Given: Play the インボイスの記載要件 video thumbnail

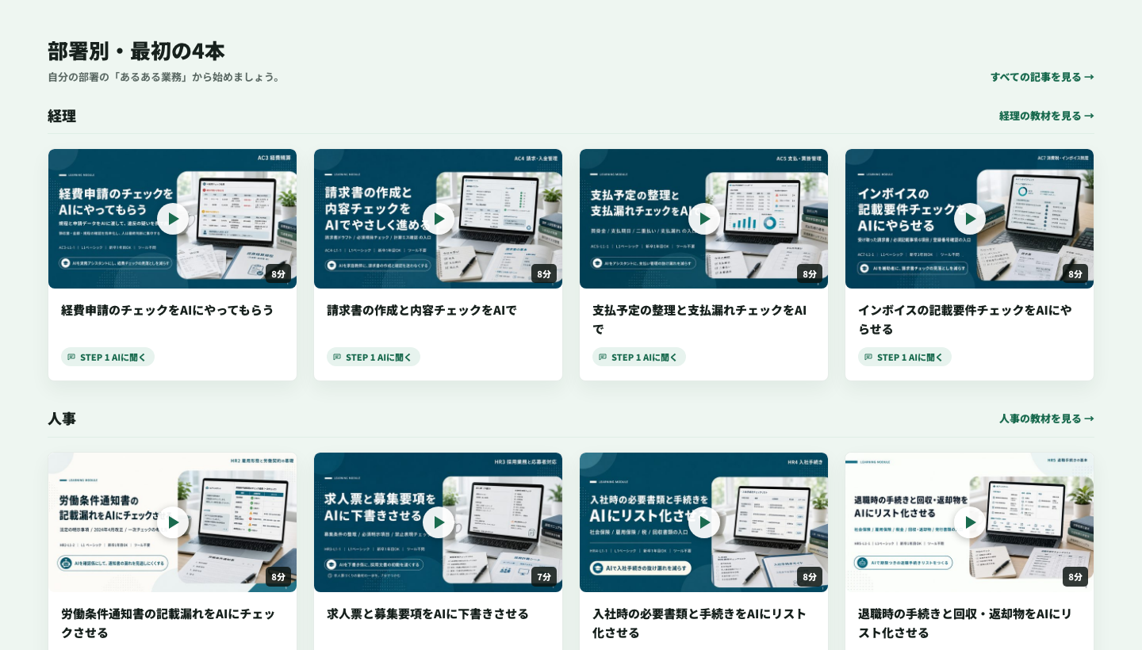Looking at the screenshot, I should (x=970, y=219).
